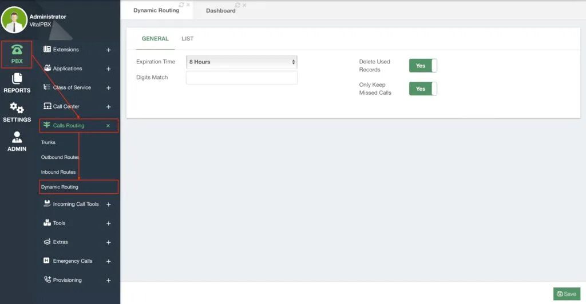Collapse the Calls Routing menu
Image resolution: width=586 pixels, height=304 pixels.
click(108, 126)
